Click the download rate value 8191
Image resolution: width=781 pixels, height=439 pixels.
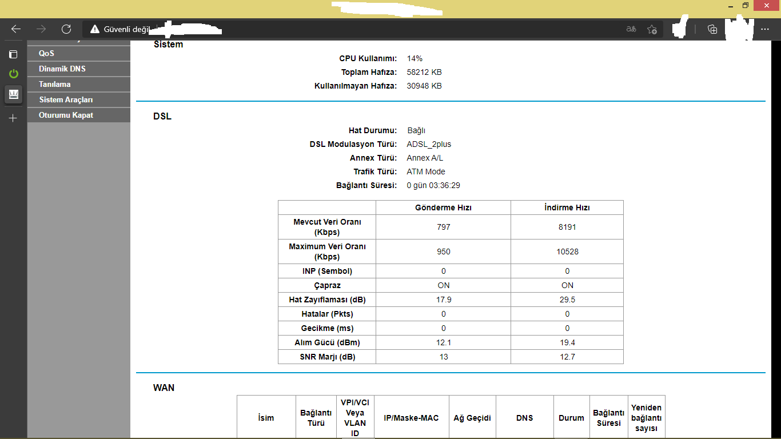[567, 227]
